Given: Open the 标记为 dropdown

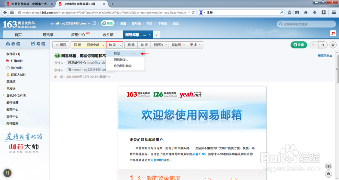Looking at the screenshot, I should click(160, 45).
